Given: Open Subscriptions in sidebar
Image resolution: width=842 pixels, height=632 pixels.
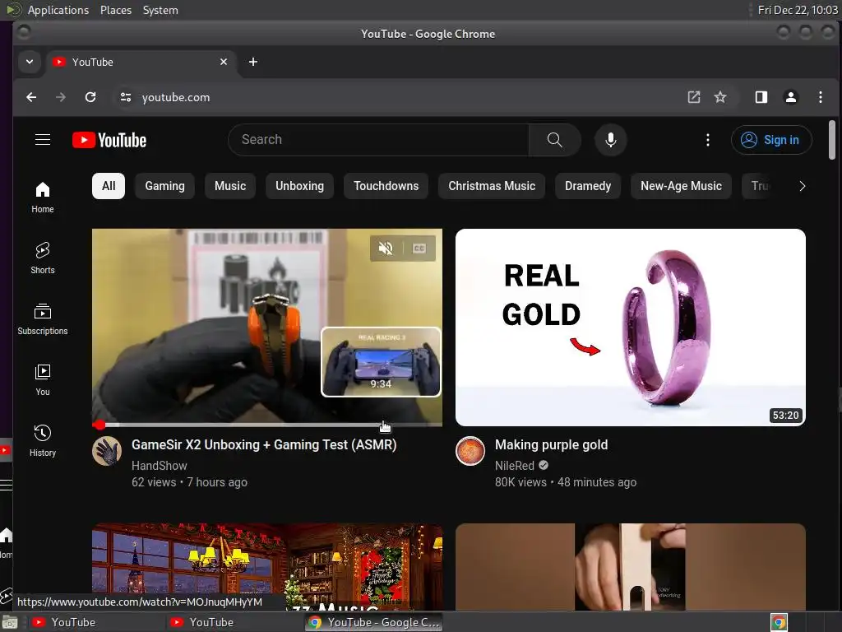Looking at the screenshot, I should pyautogui.click(x=43, y=319).
